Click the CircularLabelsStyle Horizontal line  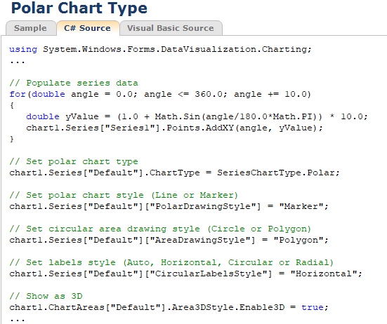(x=185, y=274)
